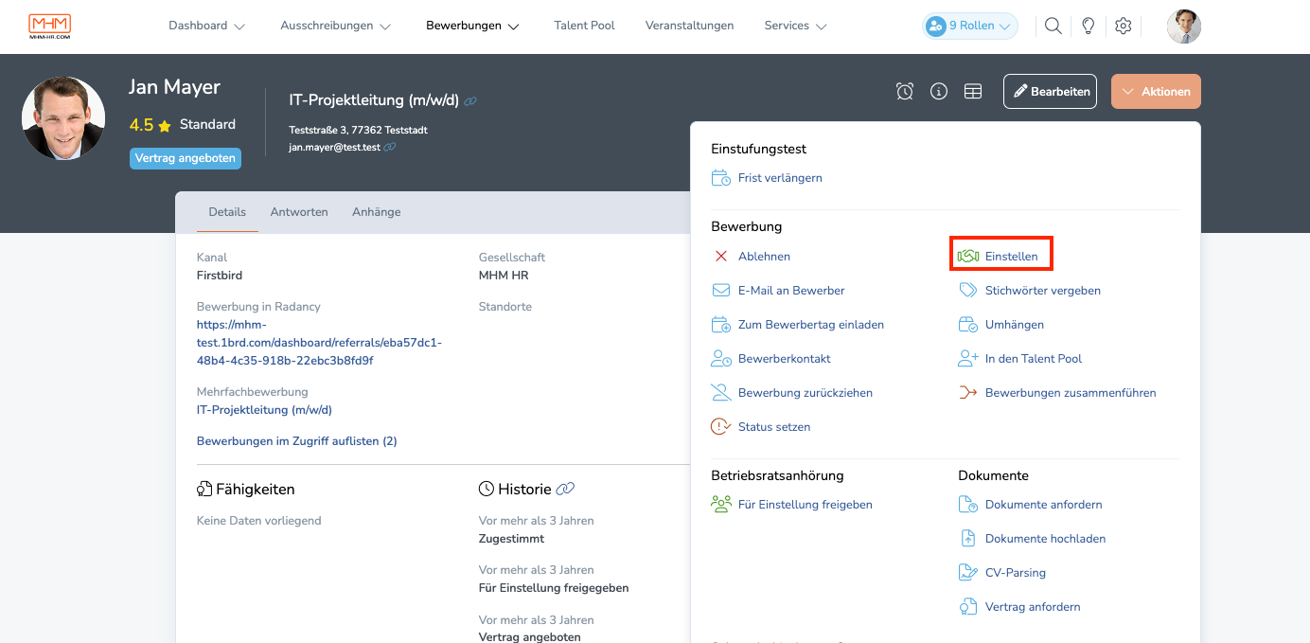1310x643 pixels.
Task: Click the jan.mayer@test.test email address
Action: click(x=334, y=147)
